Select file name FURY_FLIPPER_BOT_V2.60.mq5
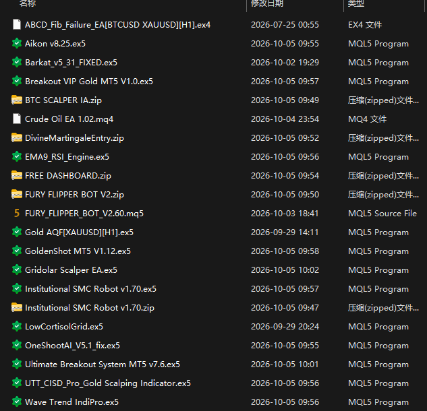The height and width of the screenshot is (411, 427). click(84, 214)
